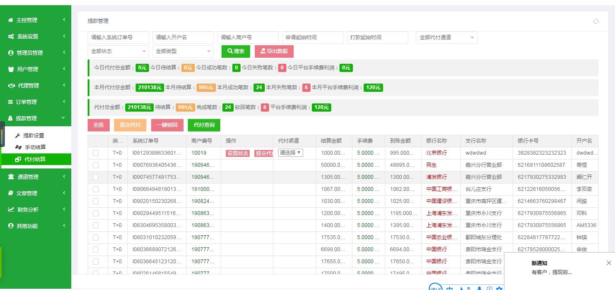Viewport: 615px width, 290px height.
Task: Select the checkbox on the 浦发银行 row
Action: pos(95,177)
